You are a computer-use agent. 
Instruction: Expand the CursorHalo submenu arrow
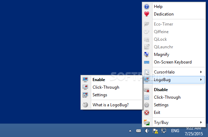tap(201, 72)
